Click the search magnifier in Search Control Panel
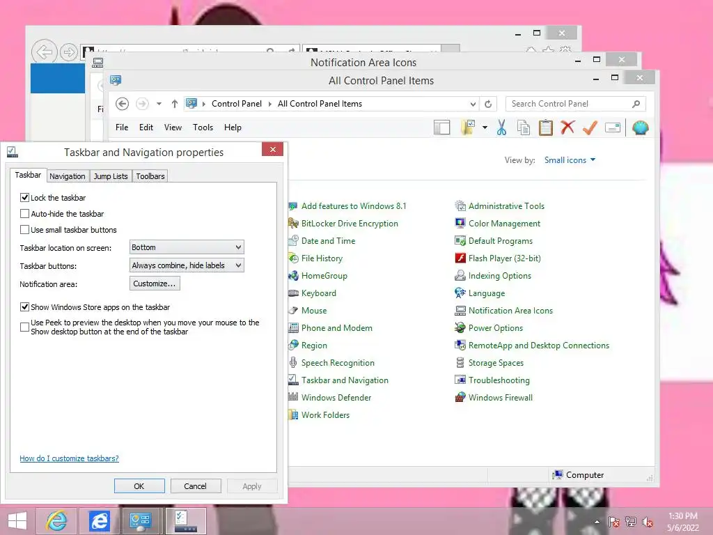This screenshot has width=713, height=535. [x=636, y=104]
